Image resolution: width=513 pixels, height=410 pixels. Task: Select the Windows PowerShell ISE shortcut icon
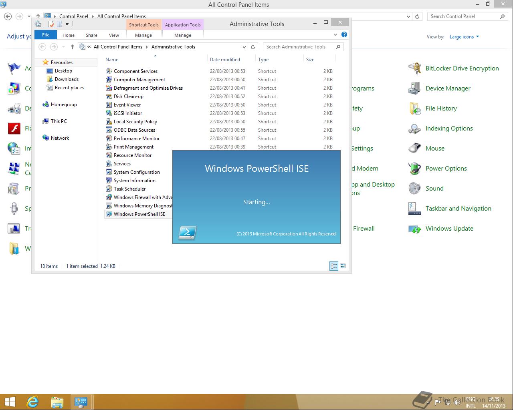109,214
